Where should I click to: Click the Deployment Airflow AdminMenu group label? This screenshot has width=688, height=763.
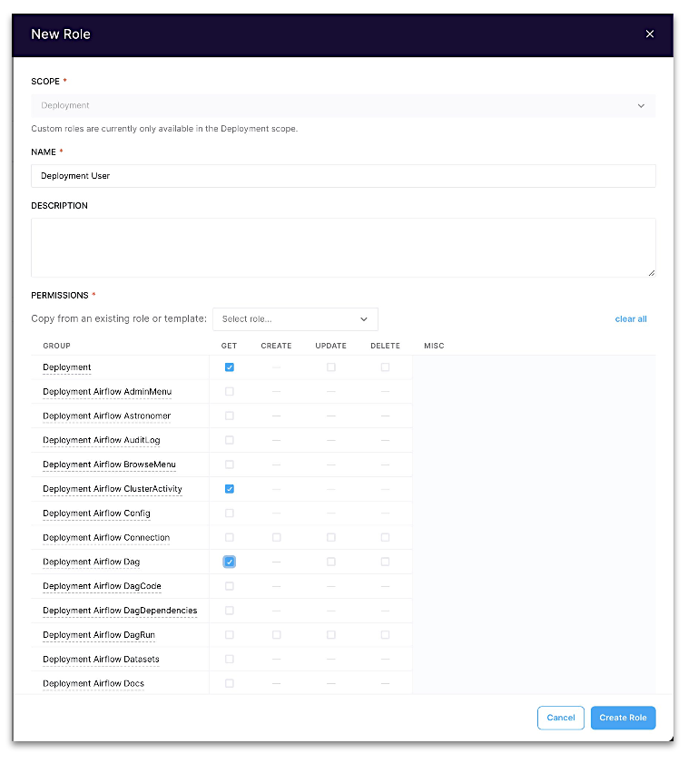coord(107,392)
